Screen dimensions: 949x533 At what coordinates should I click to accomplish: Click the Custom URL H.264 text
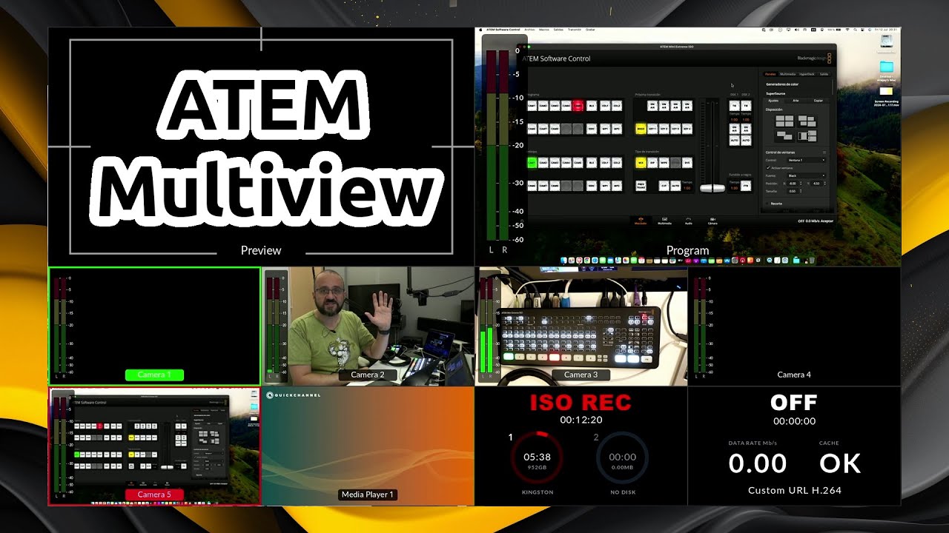[x=794, y=490]
